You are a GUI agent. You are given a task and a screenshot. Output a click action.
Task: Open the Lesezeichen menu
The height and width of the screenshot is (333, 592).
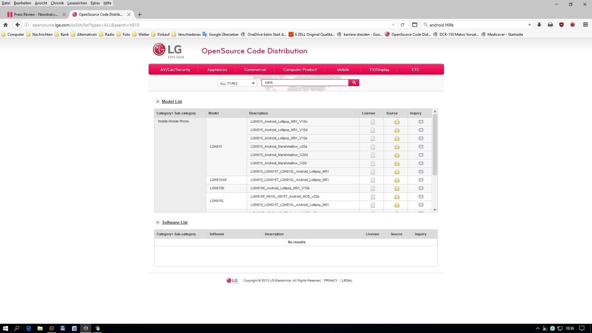(77, 3)
